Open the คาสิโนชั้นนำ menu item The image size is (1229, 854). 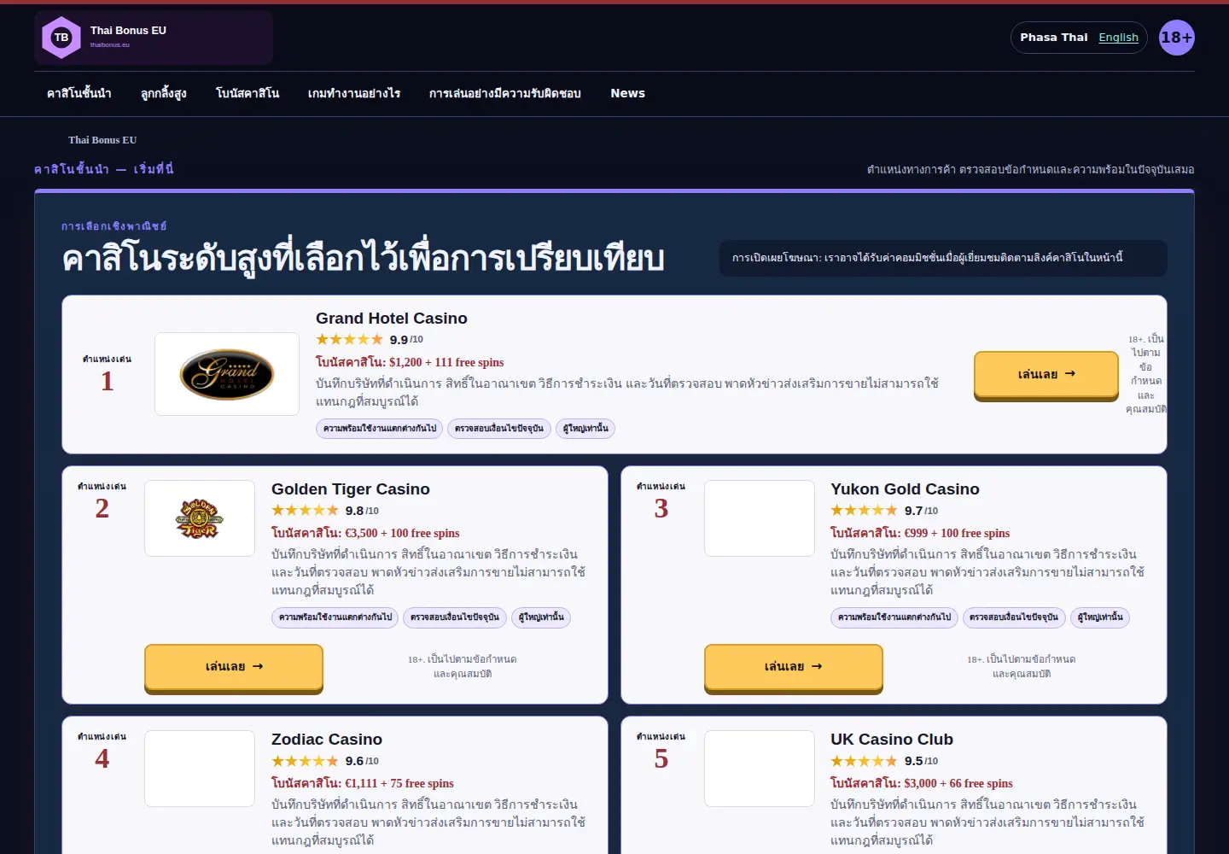click(x=79, y=93)
